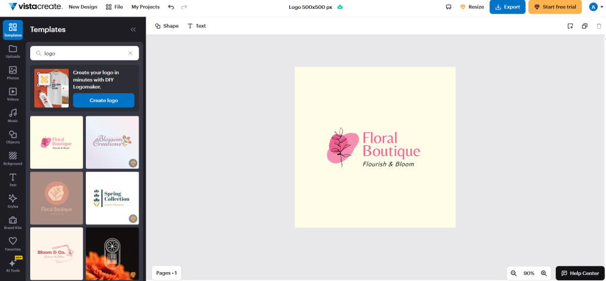Open the Photos panel
The width and height of the screenshot is (606, 281).
(13, 73)
